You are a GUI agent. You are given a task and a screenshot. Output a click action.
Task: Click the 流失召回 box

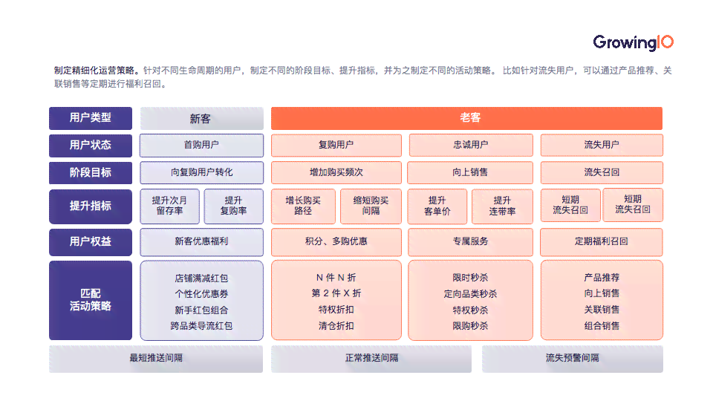click(602, 173)
